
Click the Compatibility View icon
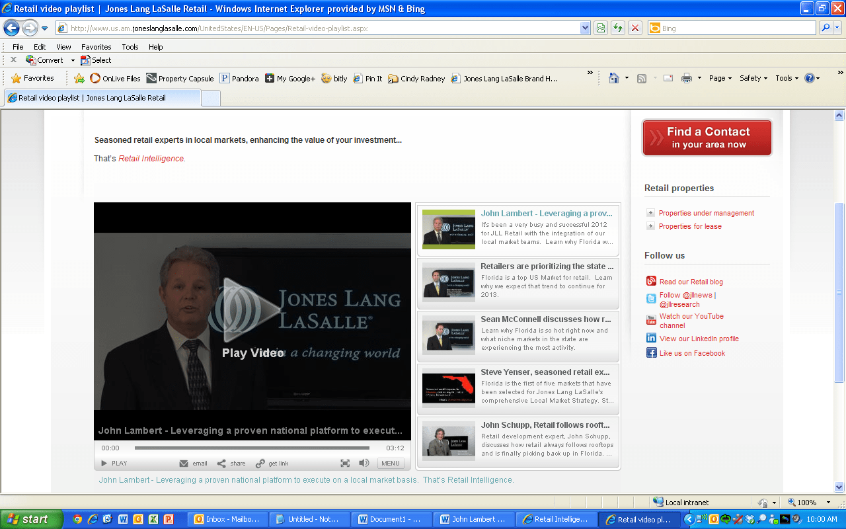coord(601,28)
